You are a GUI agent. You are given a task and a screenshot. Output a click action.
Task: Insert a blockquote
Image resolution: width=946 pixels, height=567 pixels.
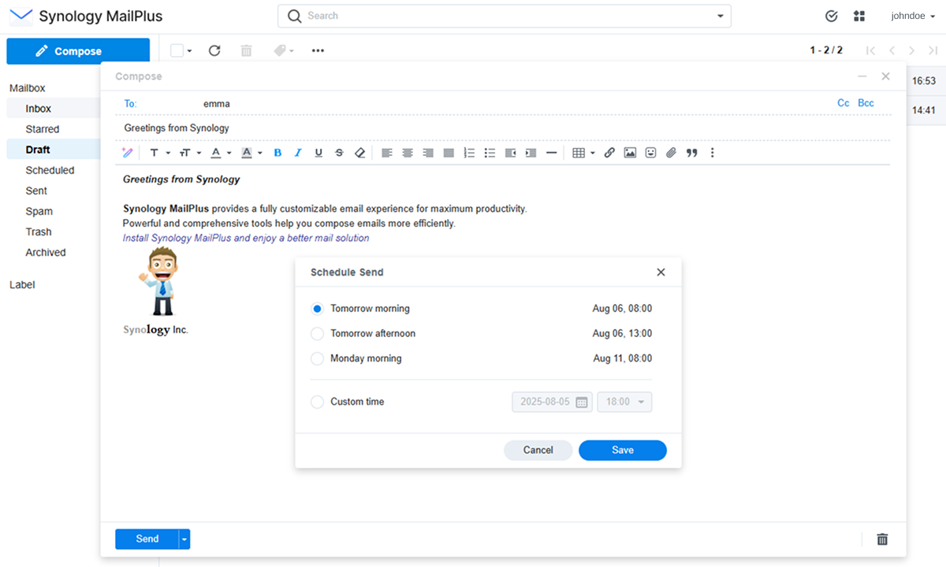(x=692, y=153)
